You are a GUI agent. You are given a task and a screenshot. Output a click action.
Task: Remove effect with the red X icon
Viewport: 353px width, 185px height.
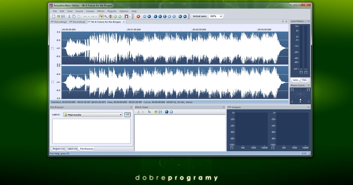(143, 112)
